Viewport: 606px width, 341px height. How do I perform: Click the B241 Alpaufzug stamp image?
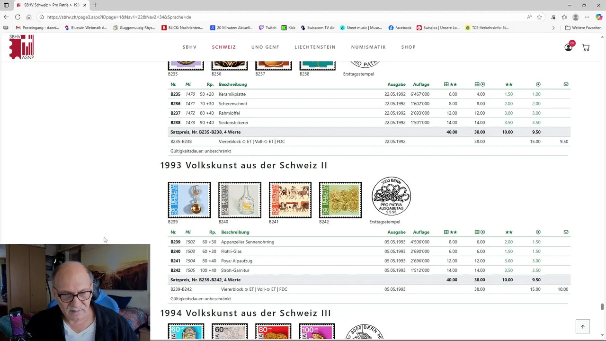tap(290, 200)
